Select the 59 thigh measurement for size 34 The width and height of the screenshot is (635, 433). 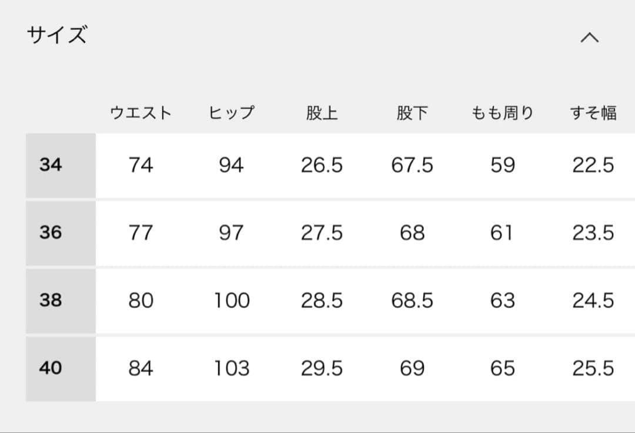503,165
